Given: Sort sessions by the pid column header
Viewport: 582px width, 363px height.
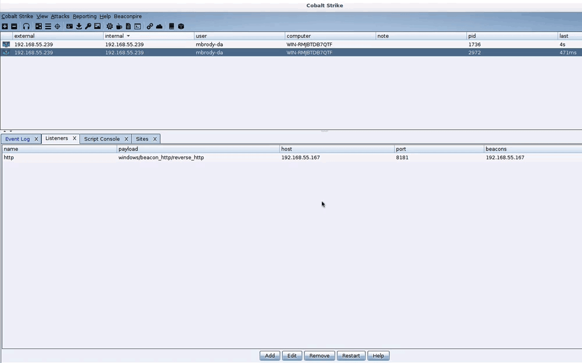Looking at the screenshot, I should (x=512, y=36).
